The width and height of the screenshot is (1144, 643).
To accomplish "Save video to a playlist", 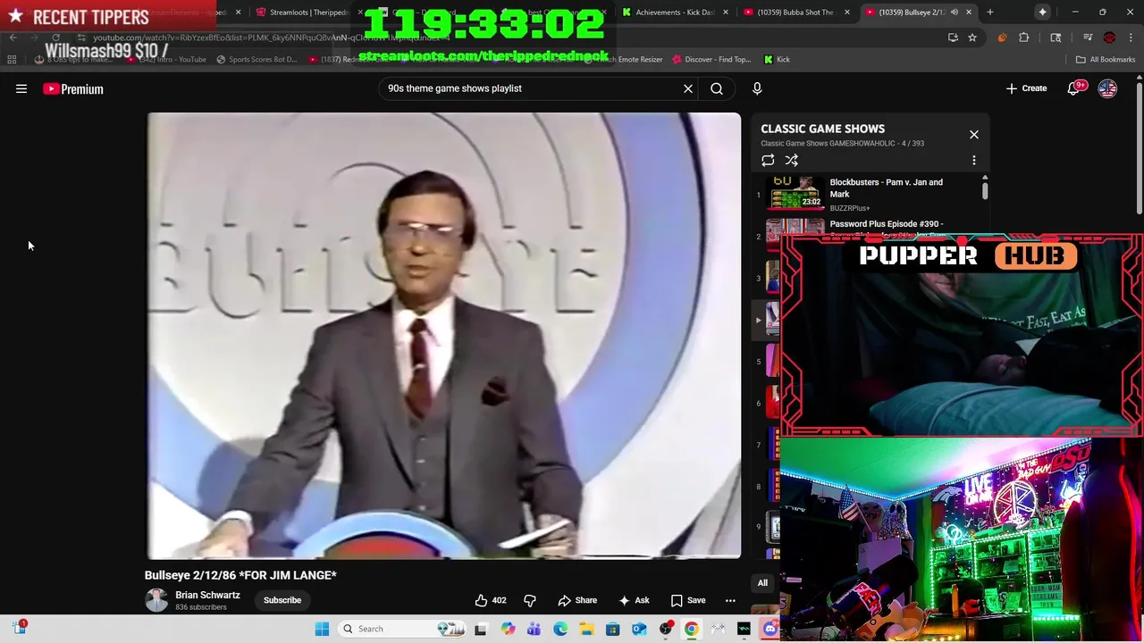I will tap(688, 600).
